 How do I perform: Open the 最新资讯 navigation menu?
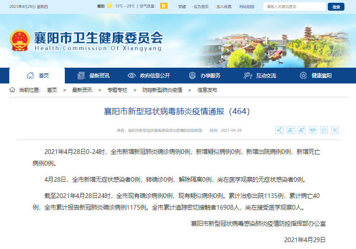pyautogui.click(x=94, y=76)
